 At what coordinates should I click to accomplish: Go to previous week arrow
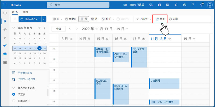70,29
